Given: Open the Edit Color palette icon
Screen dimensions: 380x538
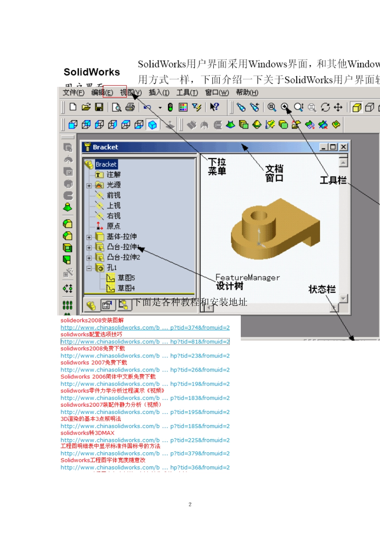Looking at the screenshot, I should [x=183, y=107].
